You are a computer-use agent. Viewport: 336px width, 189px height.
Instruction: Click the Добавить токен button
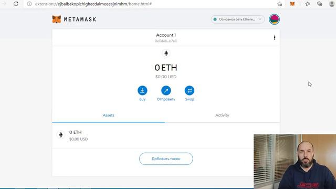(166, 159)
